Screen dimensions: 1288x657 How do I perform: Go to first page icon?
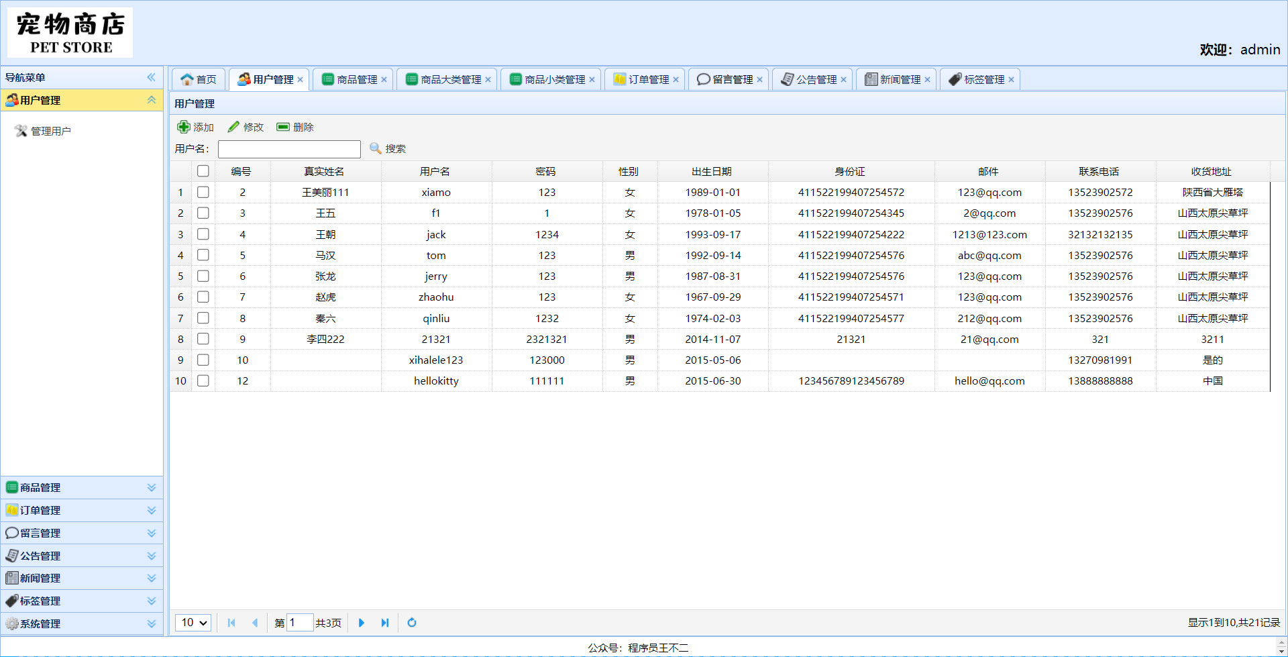click(x=231, y=623)
